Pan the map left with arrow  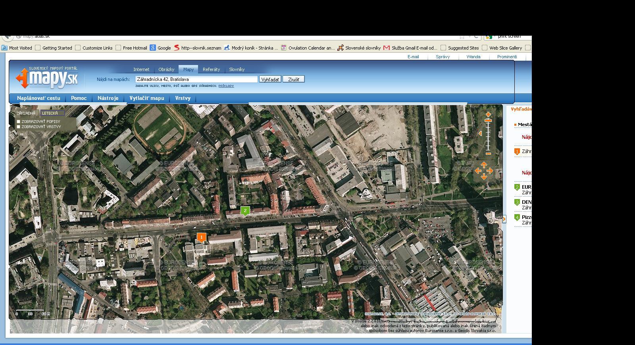pyautogui.click(x=478, y=171)
